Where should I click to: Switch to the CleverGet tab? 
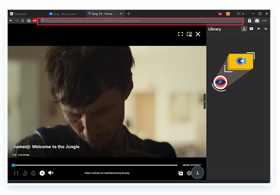pos(18,14)
